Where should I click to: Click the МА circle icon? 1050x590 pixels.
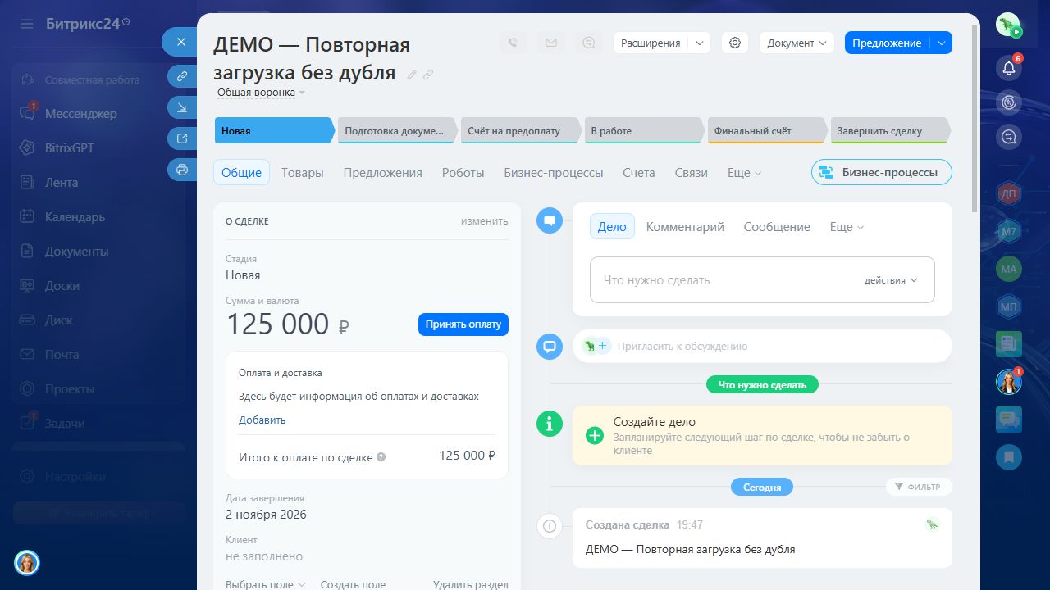(x=1009, y=269)
